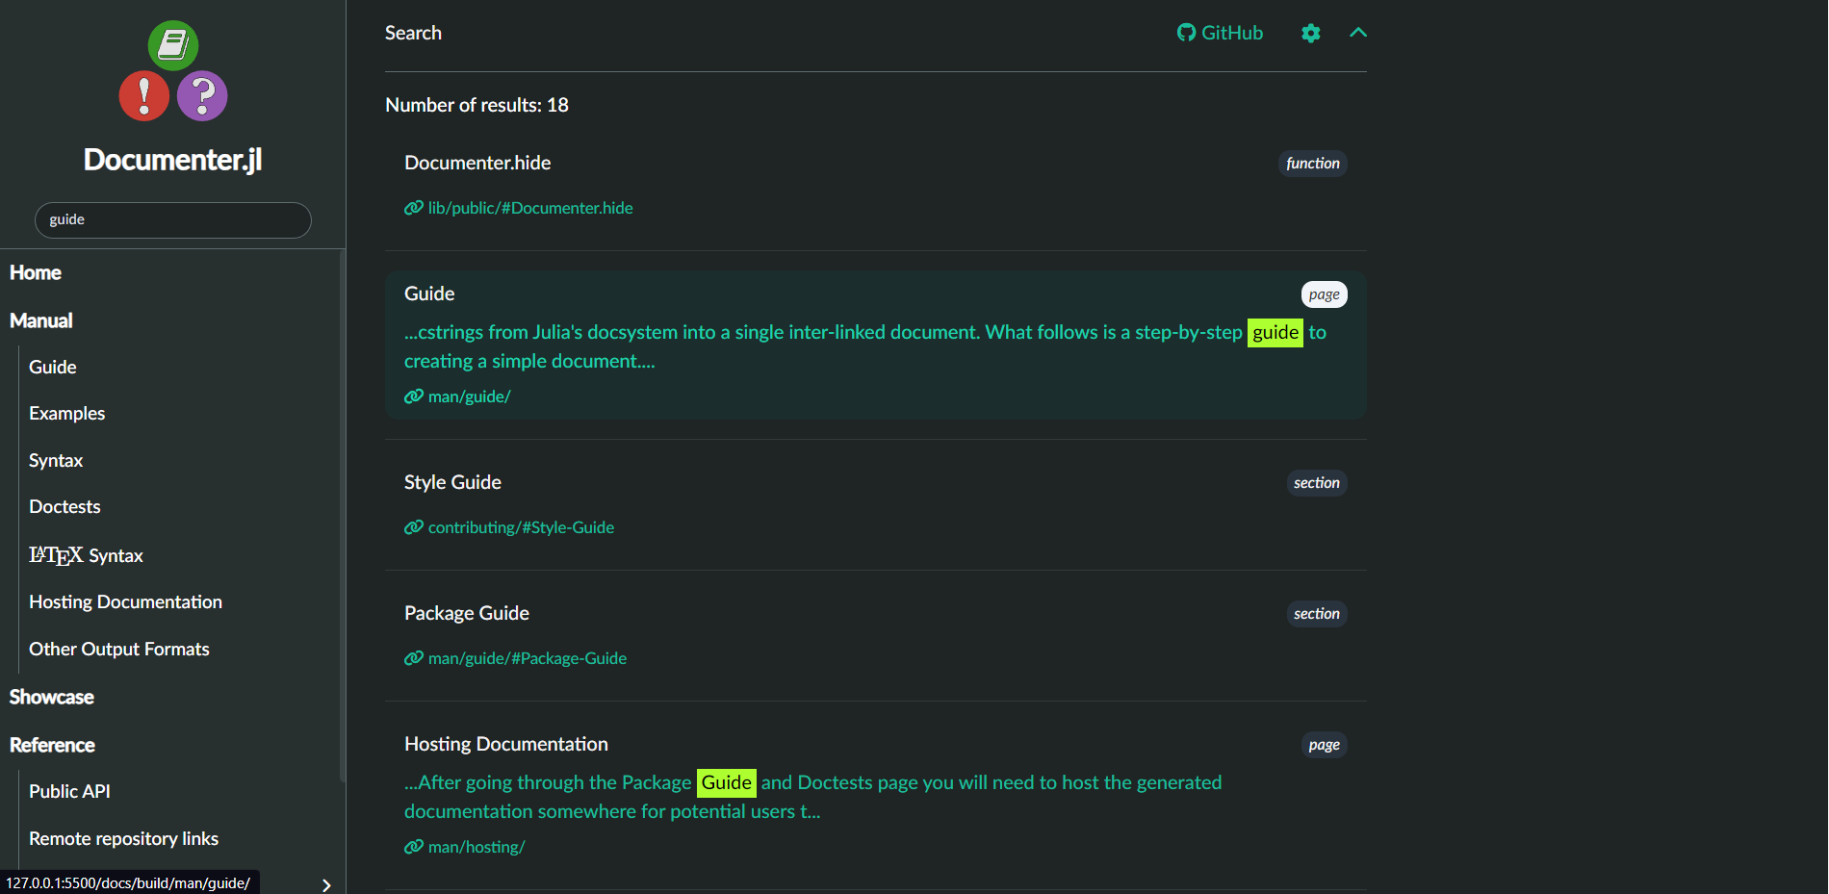1829x894 pixels.
Task: Open Hosting Documentation in the sidebar
Action: 126,601
